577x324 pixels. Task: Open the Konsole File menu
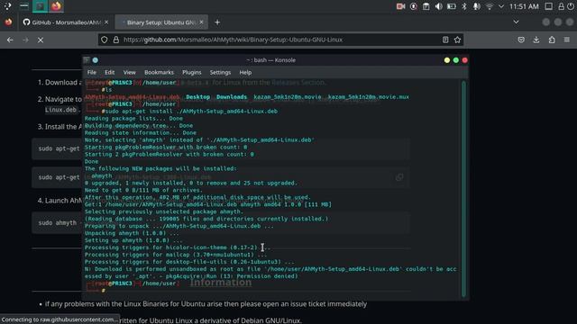[x=92, y=72]
